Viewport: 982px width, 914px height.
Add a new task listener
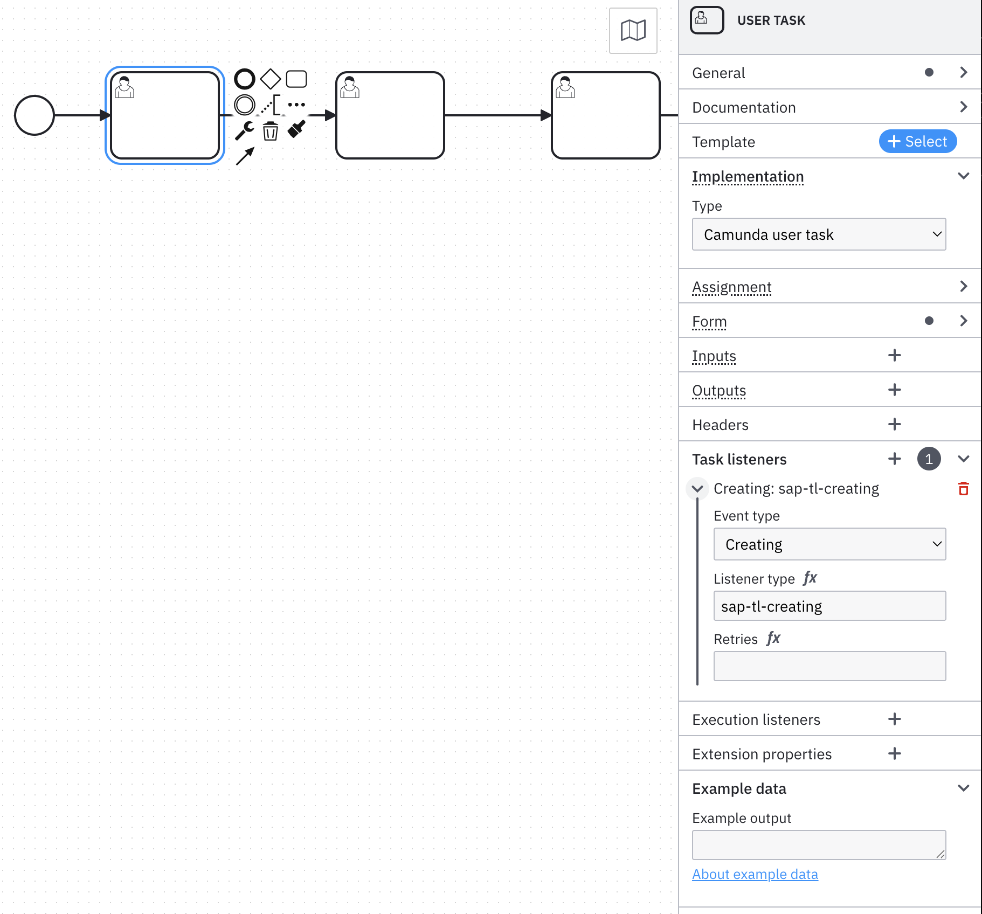pos(894,459)
